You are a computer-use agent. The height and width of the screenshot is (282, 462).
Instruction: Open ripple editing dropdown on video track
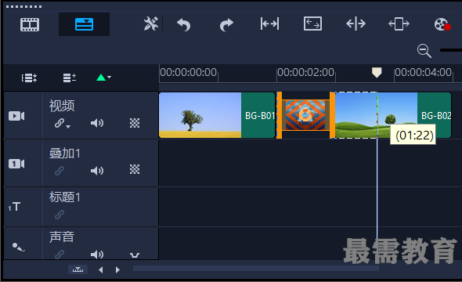click(68, 126)
